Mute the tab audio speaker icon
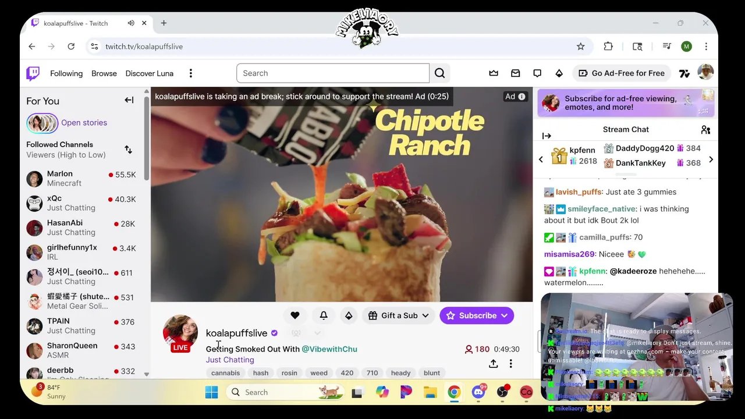745x419 pixels. (131, 23)
